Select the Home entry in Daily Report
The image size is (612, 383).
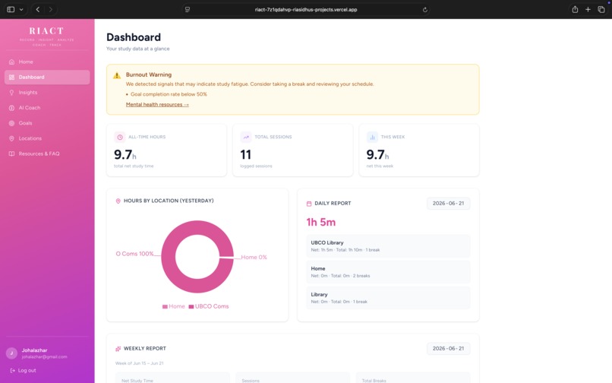[388, 271]
